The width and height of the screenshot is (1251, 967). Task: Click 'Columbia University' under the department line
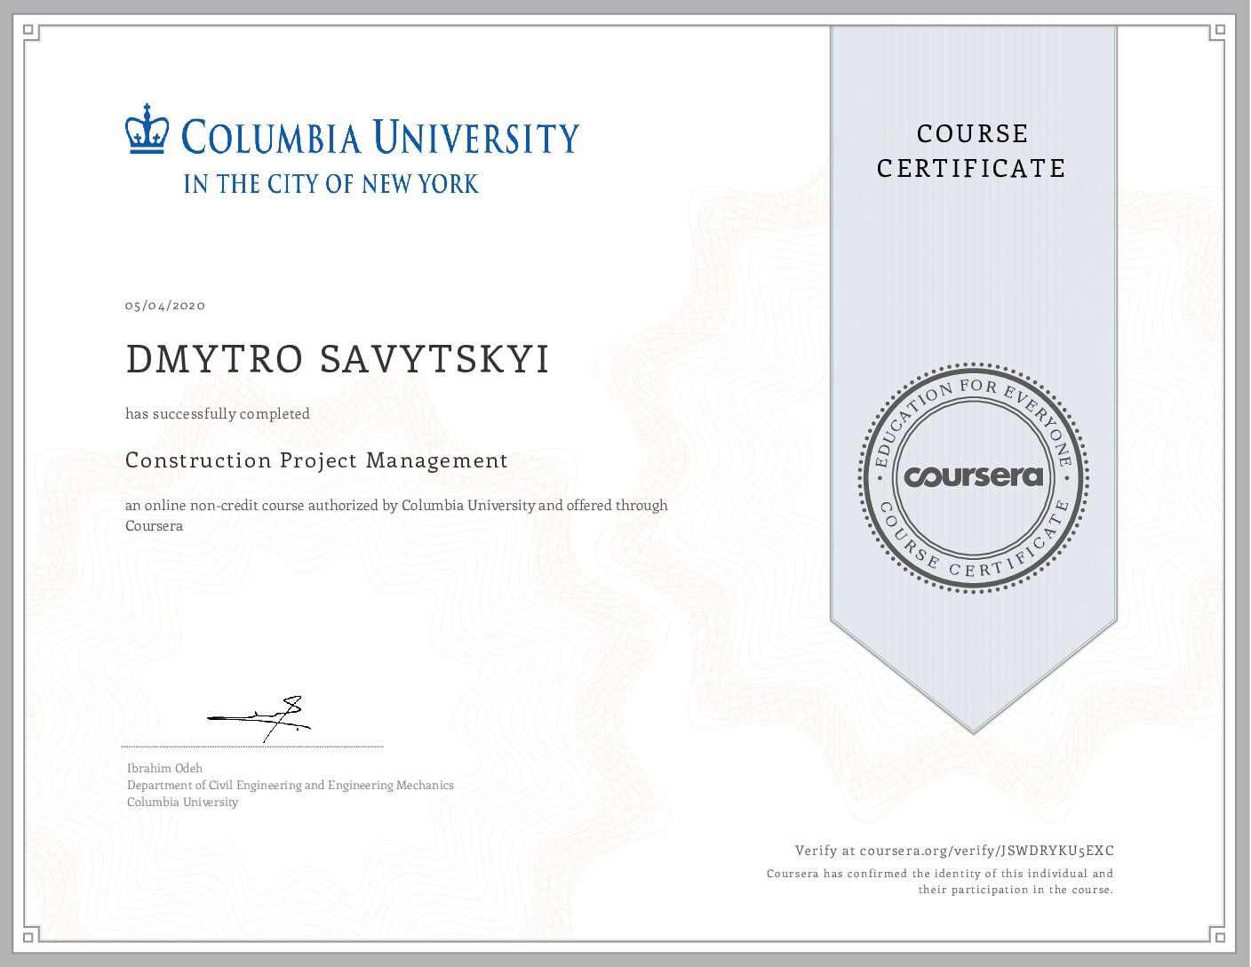pos(183,802)
